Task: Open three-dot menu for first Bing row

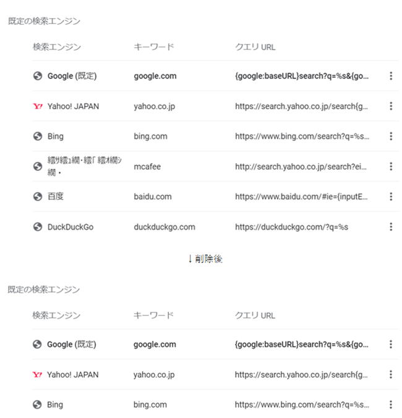Action: point(391,136)
